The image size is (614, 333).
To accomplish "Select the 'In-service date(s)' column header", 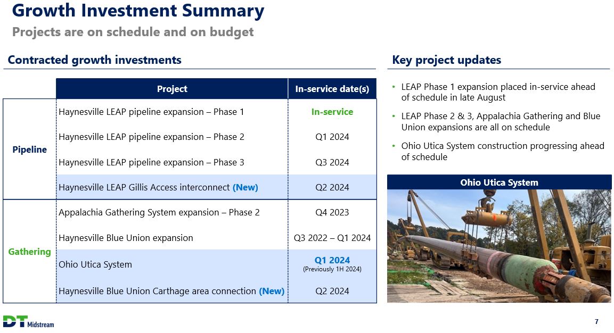I will point(332,89).
